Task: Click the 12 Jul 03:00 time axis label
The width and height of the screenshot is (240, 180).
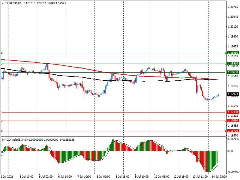Action: [x=161, y=177]
